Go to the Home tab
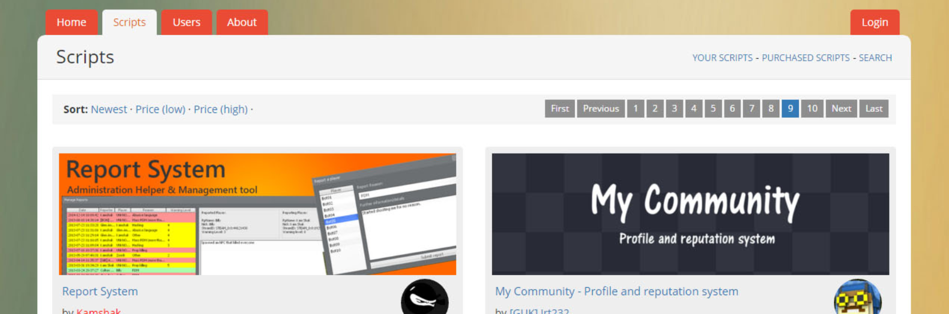The width and height of the screenshot is (949, 314). click(x=71, y=22)
